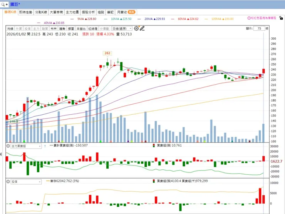
Task: Click the 300 price axis label
Action: click(273, 38)
